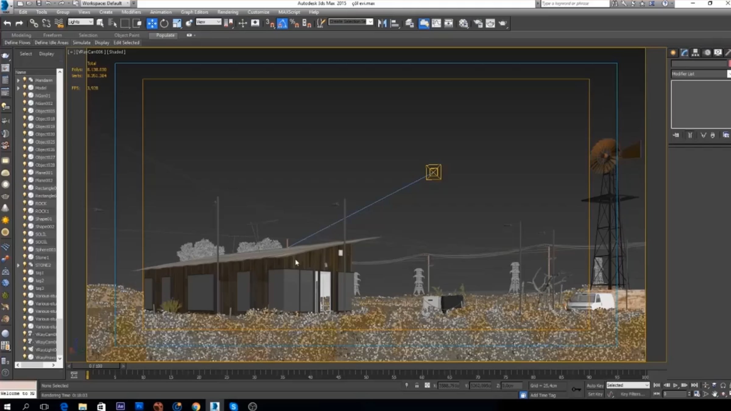The height and width of the screenshot is (411, 731).
Task: Click the Play Animation button
Action: (x=675, y=385)
